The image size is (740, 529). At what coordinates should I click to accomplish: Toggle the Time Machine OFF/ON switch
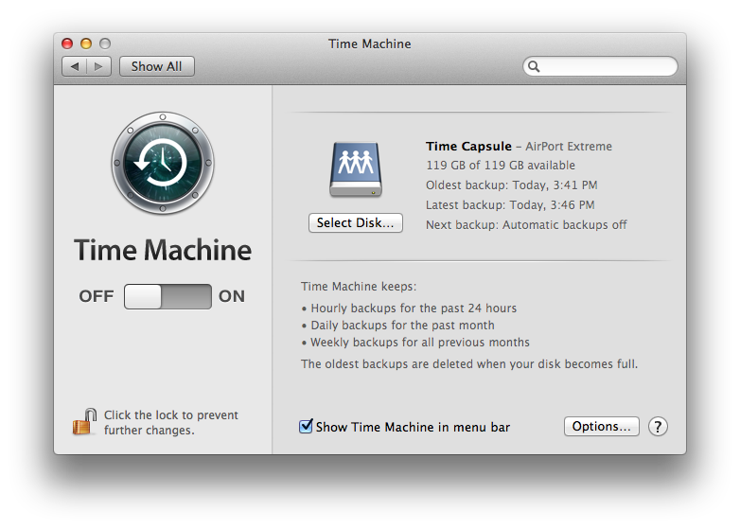167,296
